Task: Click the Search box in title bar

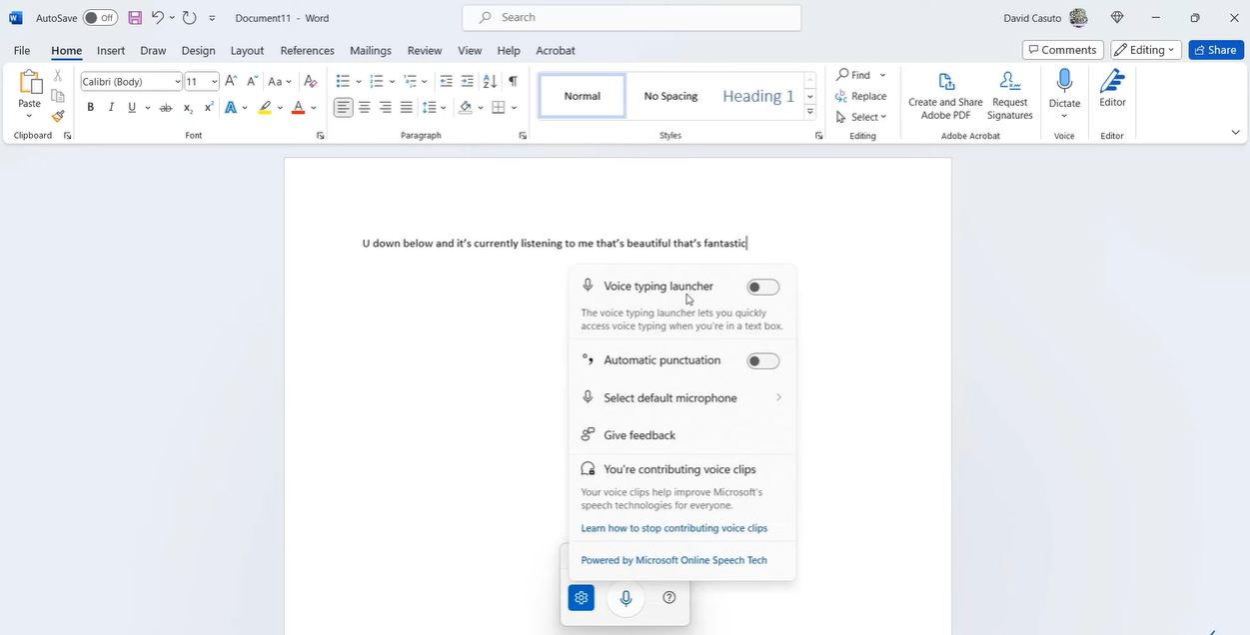Action: [631, 18]
